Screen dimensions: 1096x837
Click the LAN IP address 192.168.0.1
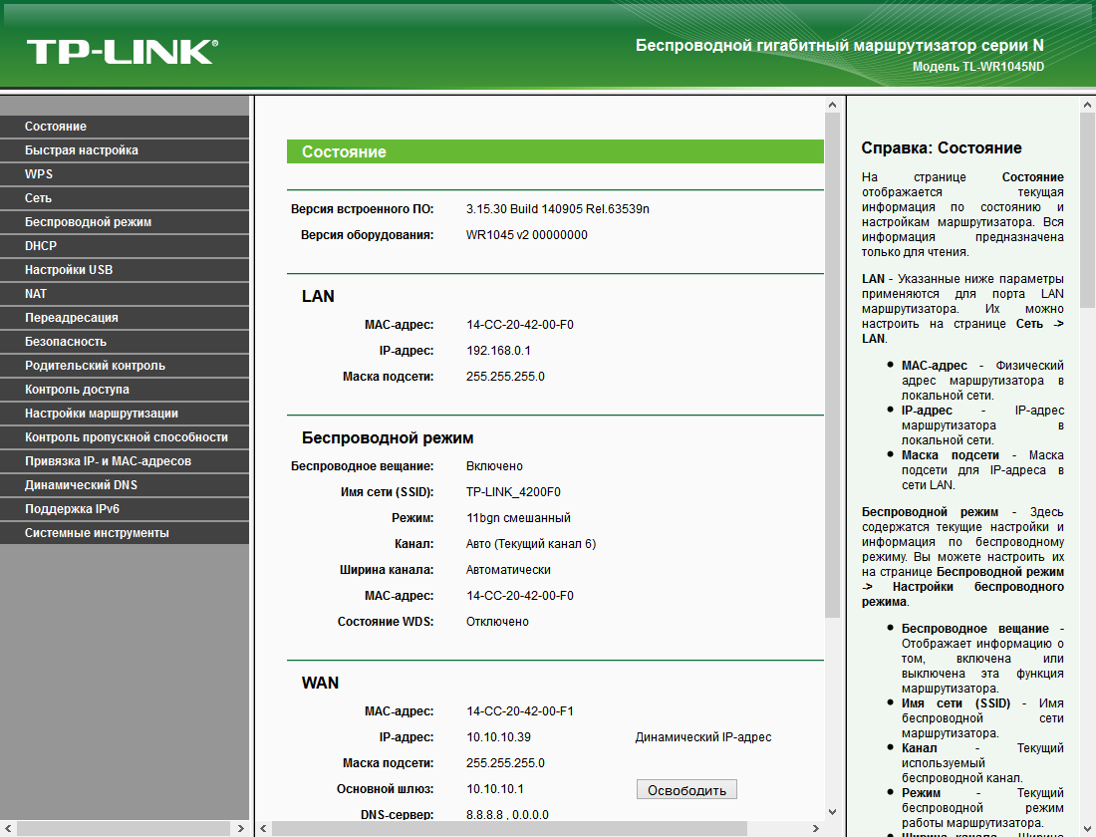pos(498,351)
